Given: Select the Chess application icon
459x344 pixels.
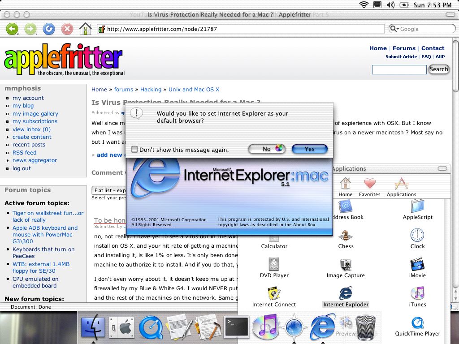Looking at the screenshot, I should 346,235.
